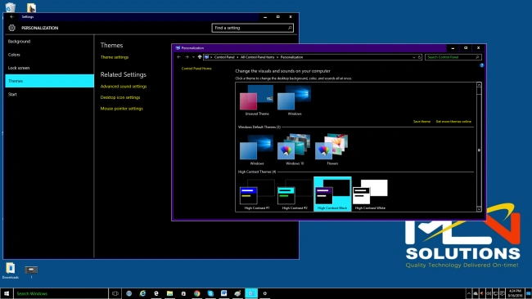Select the High Contrast Black theme
The image size is (532, 299).
click(332, 194)
